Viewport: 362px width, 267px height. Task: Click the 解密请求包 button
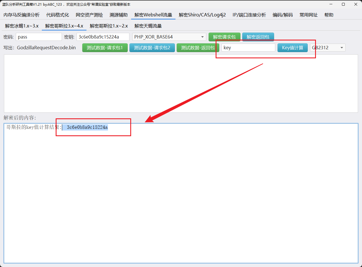tap(224, 37)
